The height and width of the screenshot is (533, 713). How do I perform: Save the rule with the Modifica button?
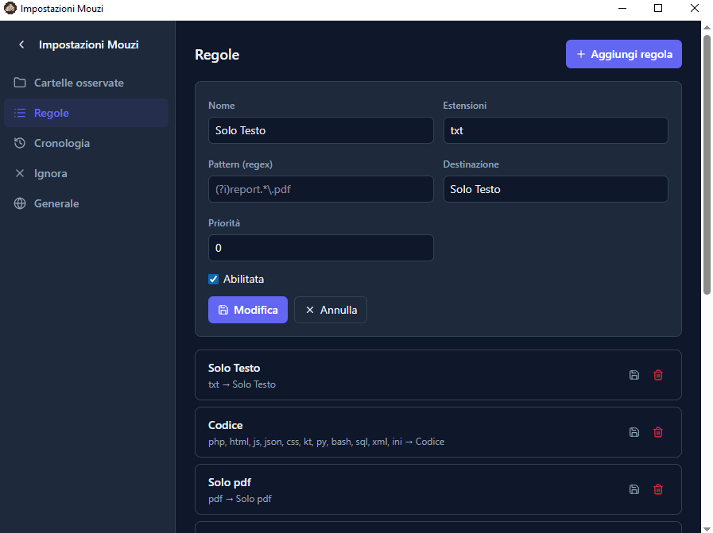click(x=248, y=310)
